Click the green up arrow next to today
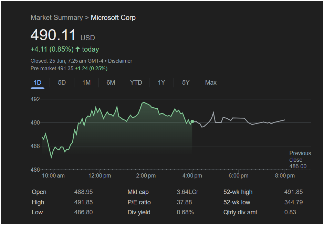This screenshot has height=225, width=324. 77,49
